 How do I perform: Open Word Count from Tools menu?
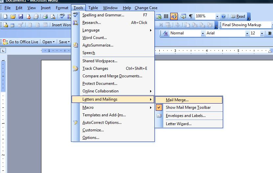coord(113,38)
